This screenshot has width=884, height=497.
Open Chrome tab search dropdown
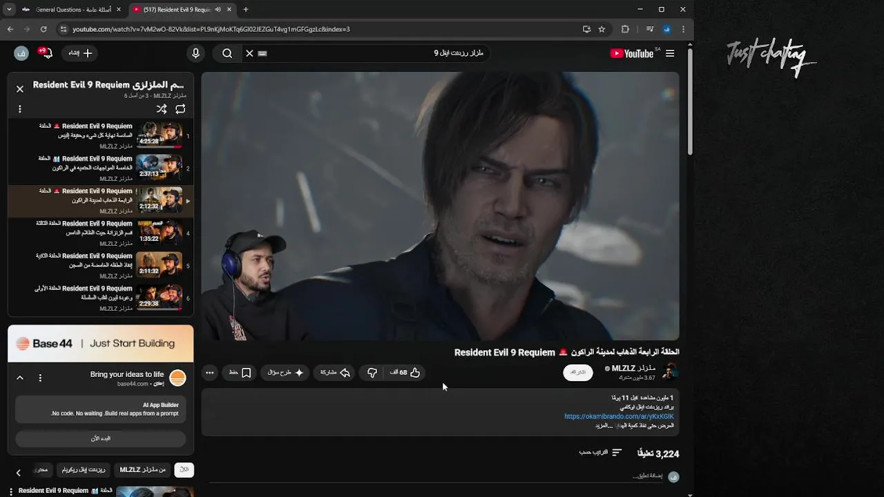click(x=9, y=10)
